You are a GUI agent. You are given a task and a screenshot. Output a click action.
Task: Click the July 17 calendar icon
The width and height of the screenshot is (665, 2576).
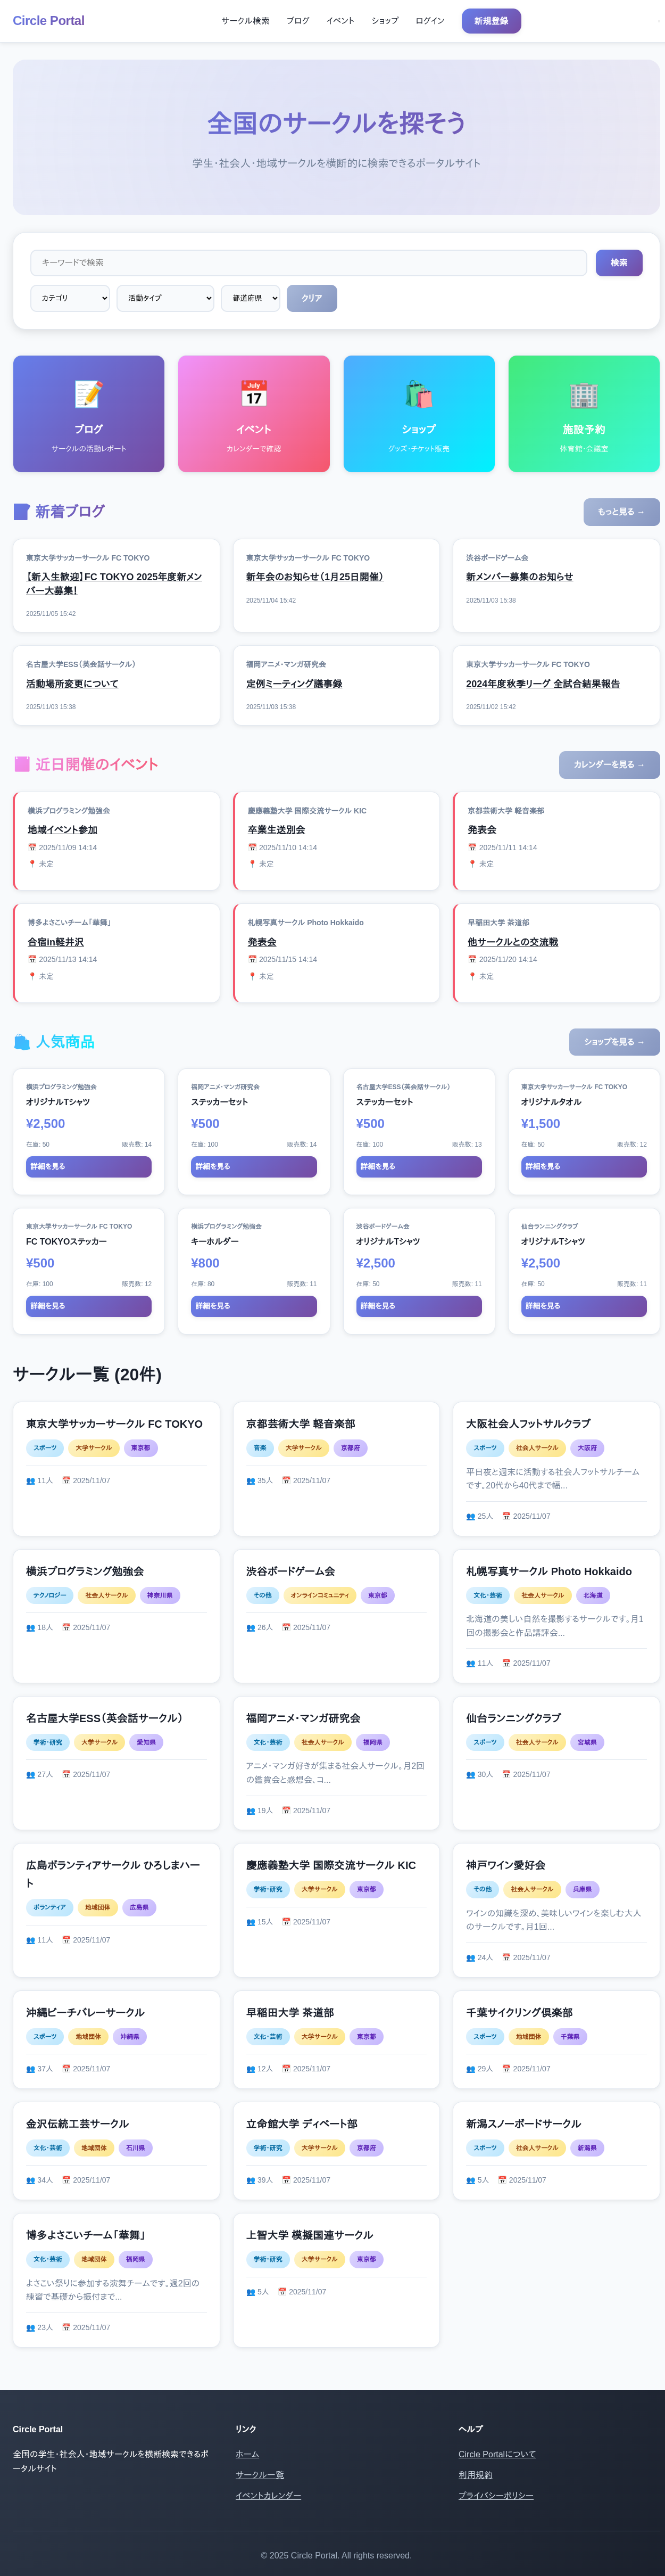(x=254, y=394)
